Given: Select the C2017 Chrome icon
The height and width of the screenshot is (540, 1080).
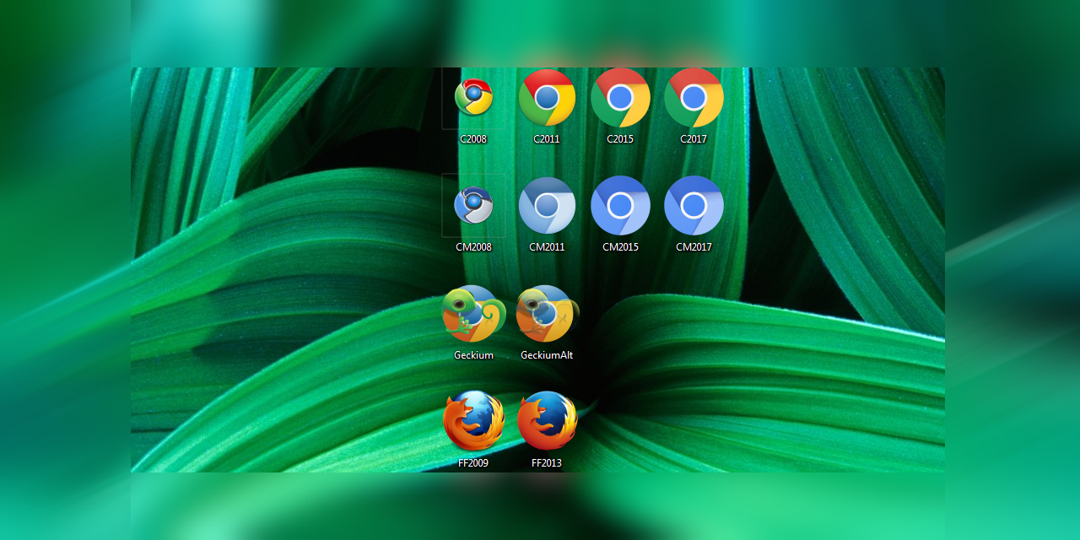Looking at the screenshot, I should pos(694,97).
